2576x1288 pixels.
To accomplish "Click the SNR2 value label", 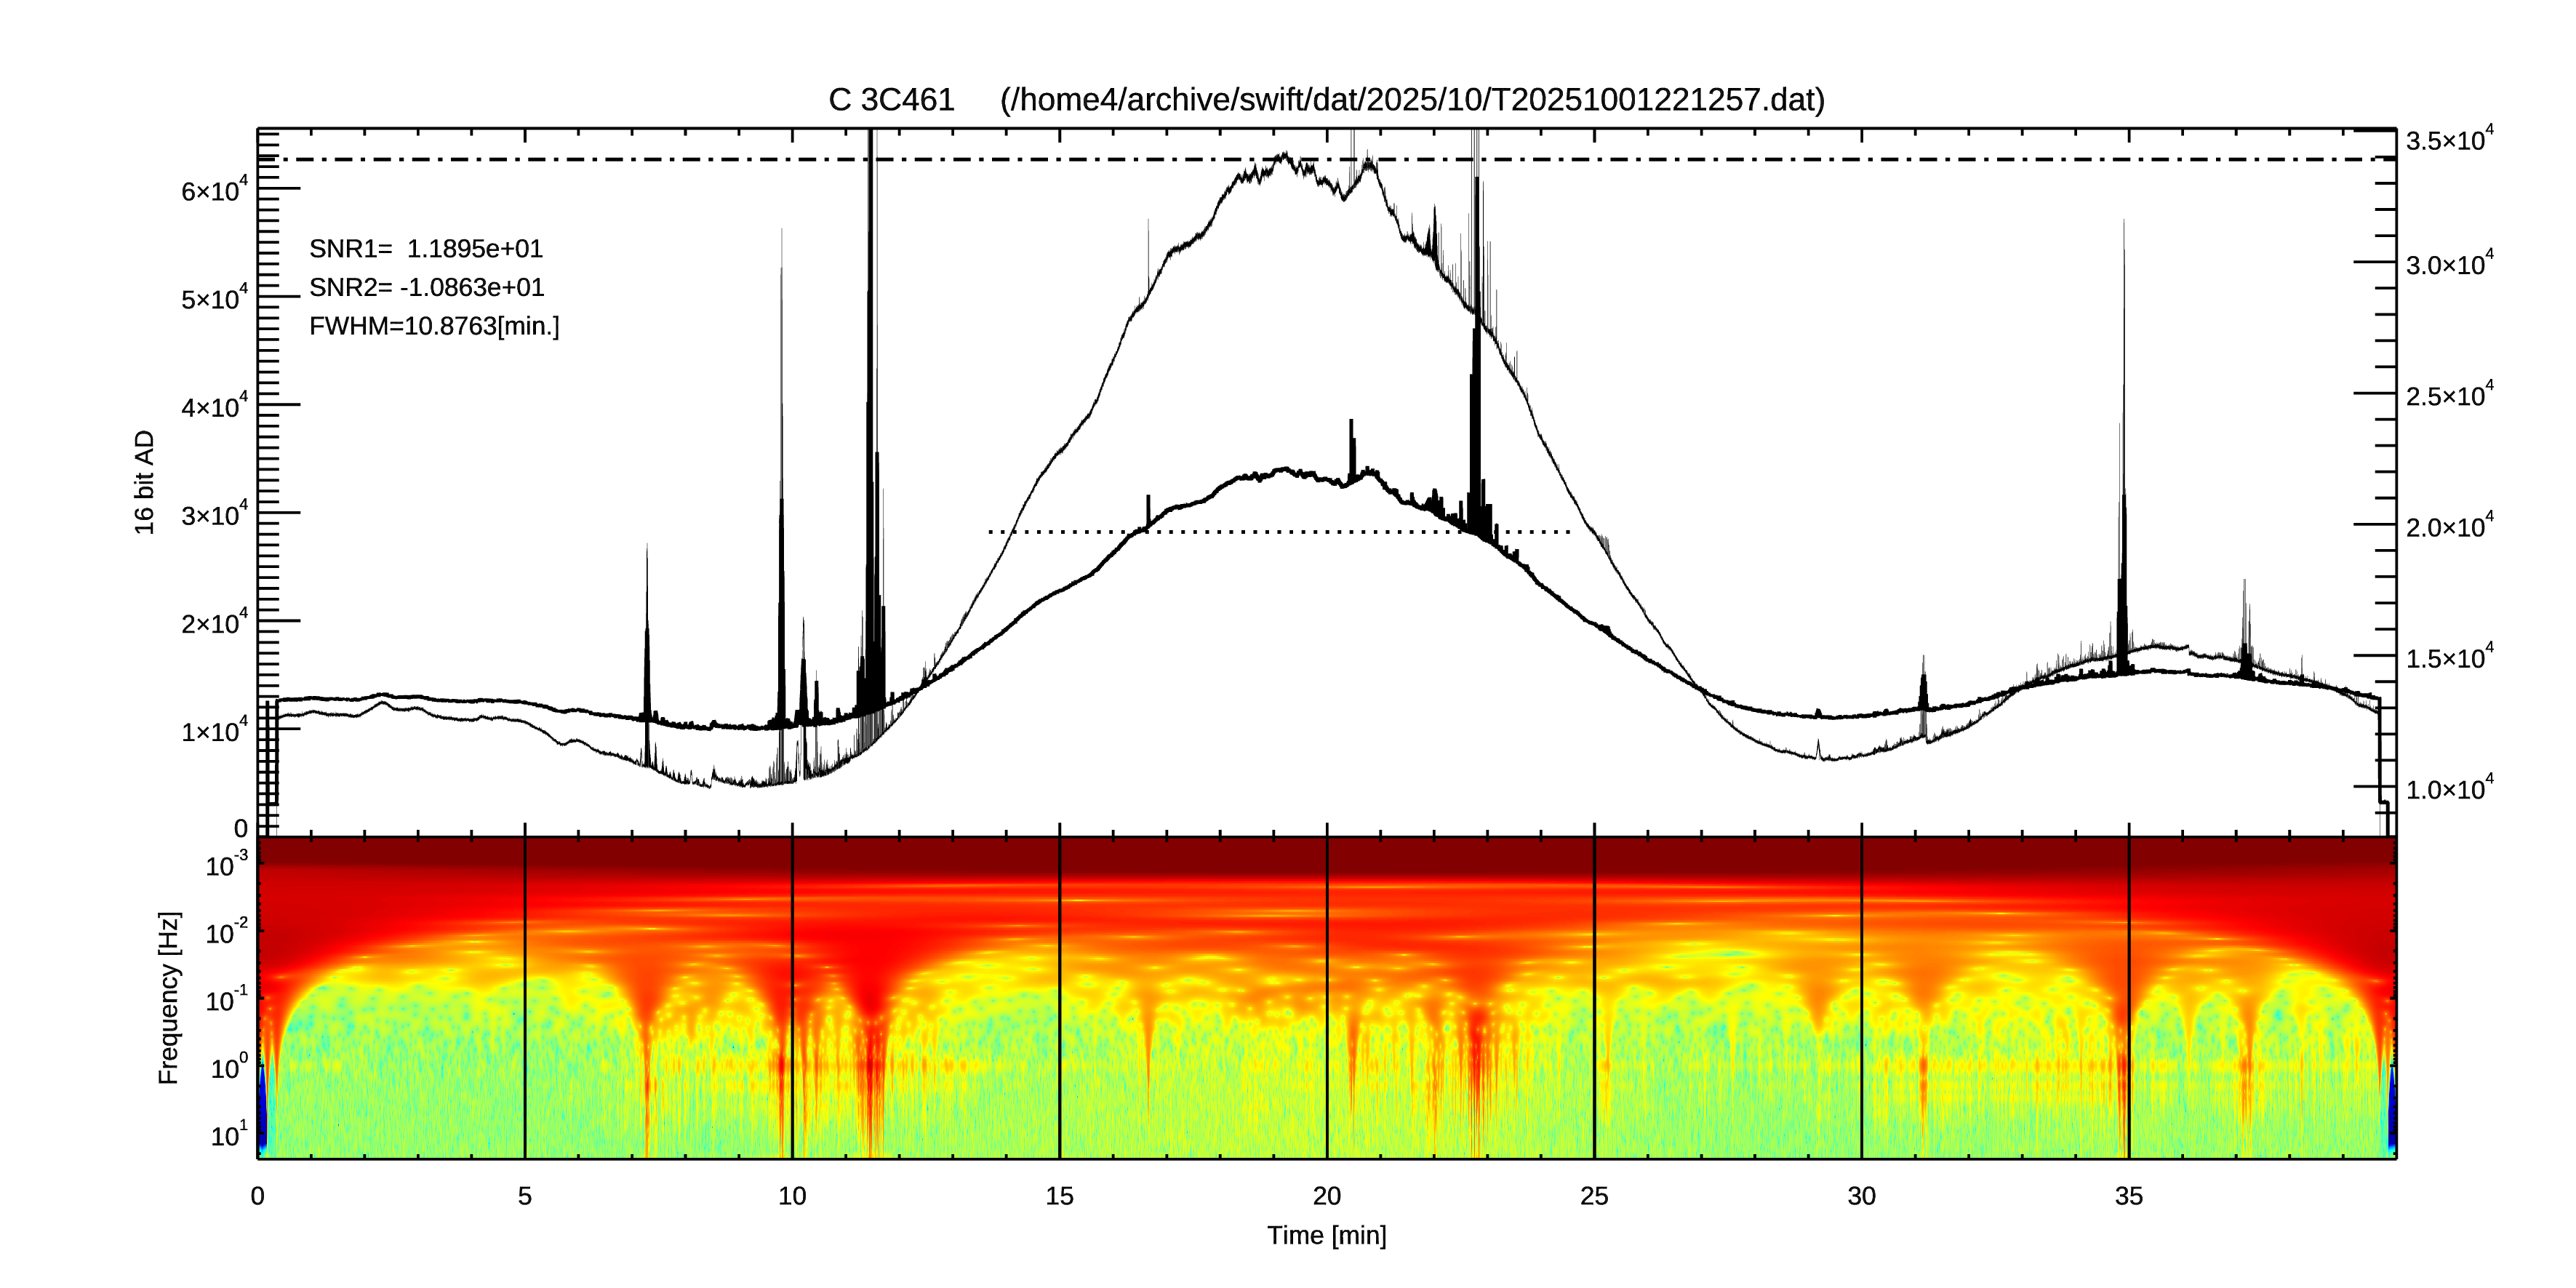I will click(426, 288).
